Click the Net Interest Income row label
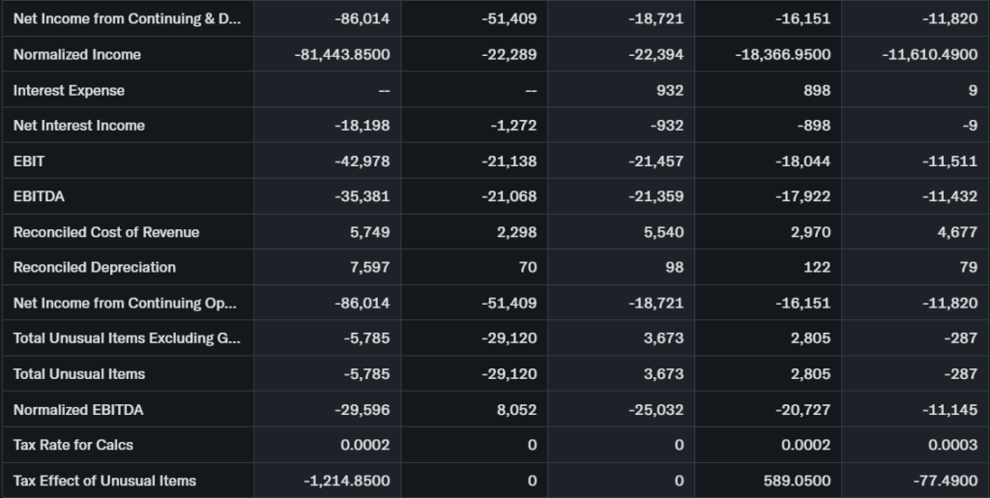Screen dimensions: 990x498 pyautogui.click(x=79, y=126)
